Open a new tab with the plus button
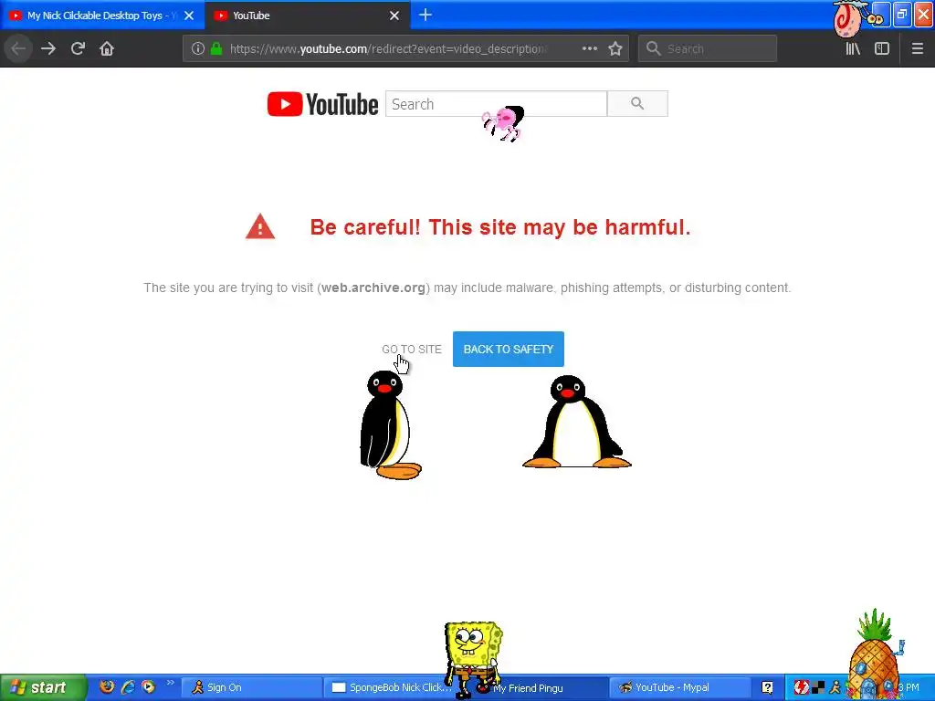The image size is (935, 701). pyautogui.click(x=425, y=15)
